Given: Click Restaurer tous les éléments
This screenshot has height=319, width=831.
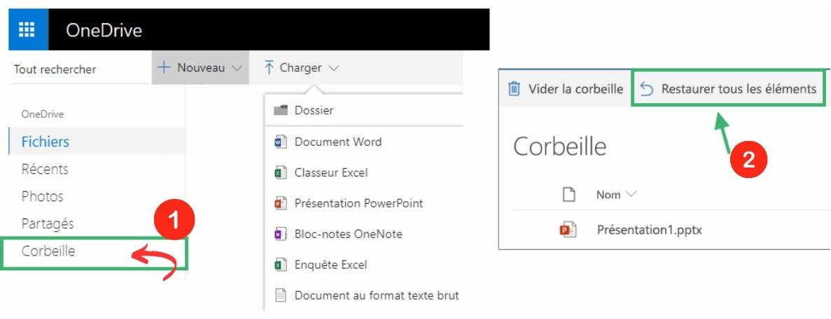Looking at the screenshot, I should coord(728,89).
